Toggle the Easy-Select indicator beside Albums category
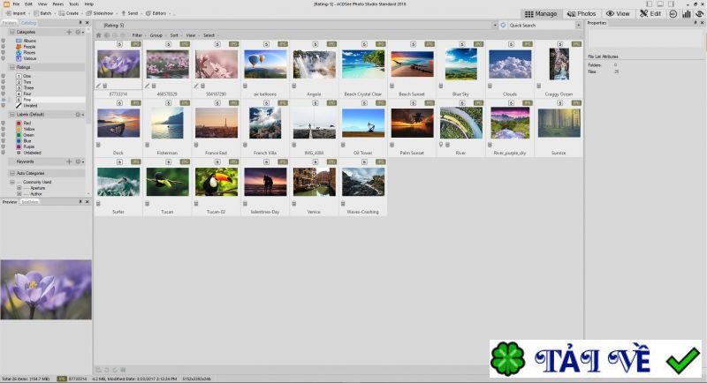Viewport: 707px width, 383px height. pyautogui.click(x=4, y=41)
